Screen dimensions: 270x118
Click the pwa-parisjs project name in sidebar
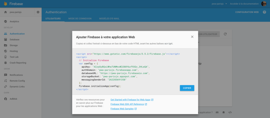(x=16, y=12)
